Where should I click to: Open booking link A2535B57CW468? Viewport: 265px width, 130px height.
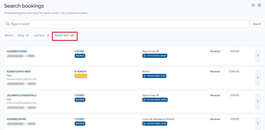click(17, 51)
